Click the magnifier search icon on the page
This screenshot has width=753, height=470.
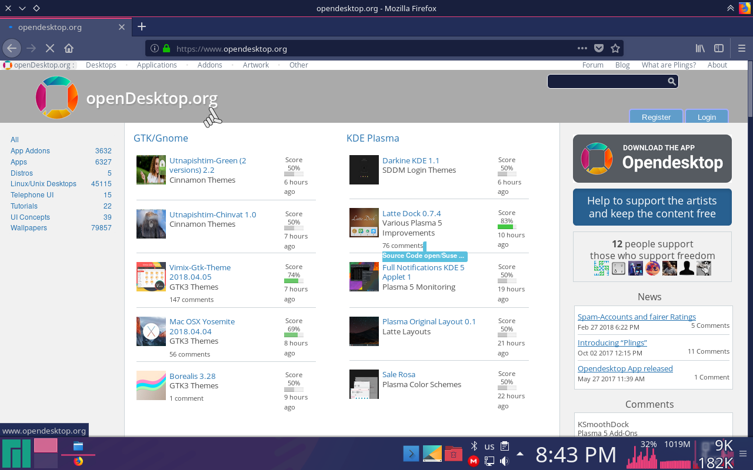point(671,82)
